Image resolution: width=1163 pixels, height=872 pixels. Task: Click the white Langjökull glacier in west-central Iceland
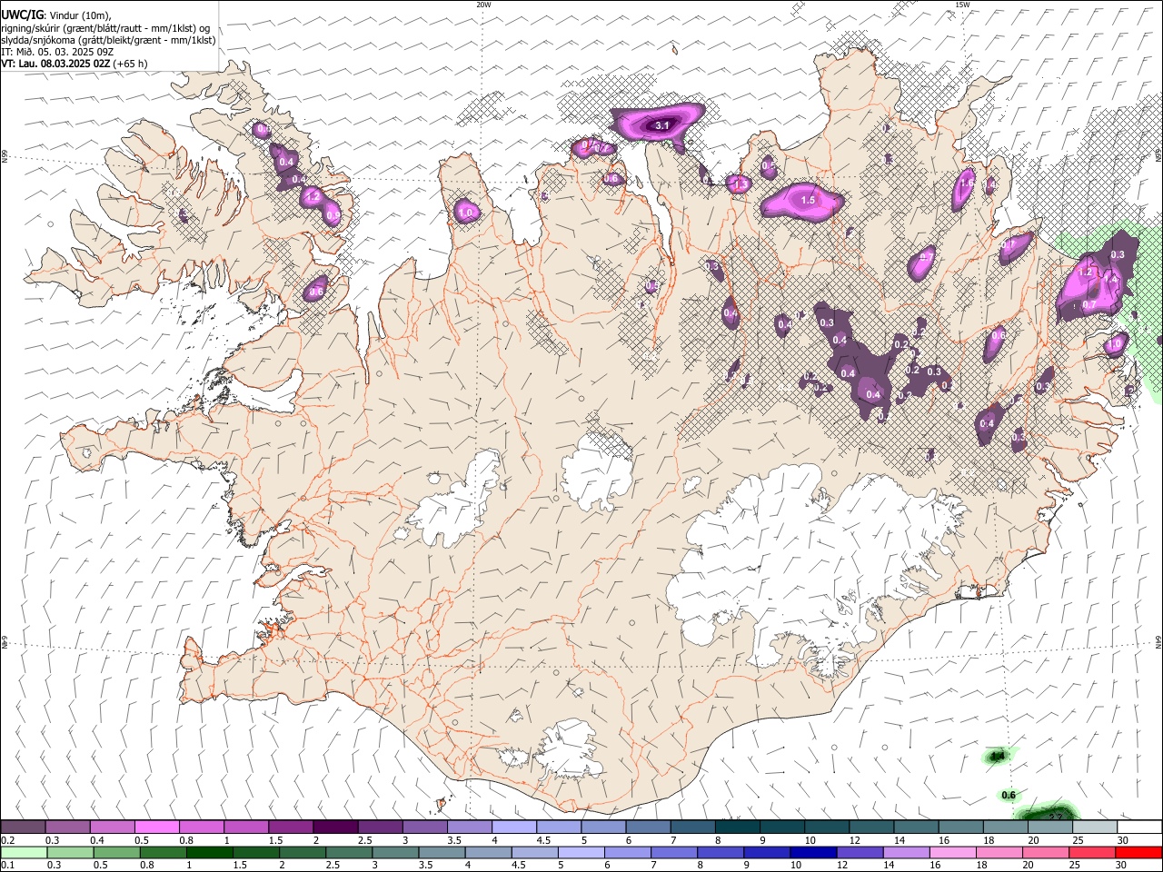point(456,504)
